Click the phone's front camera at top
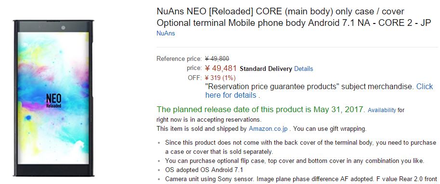The image size is (440, 184). [63, 27]
